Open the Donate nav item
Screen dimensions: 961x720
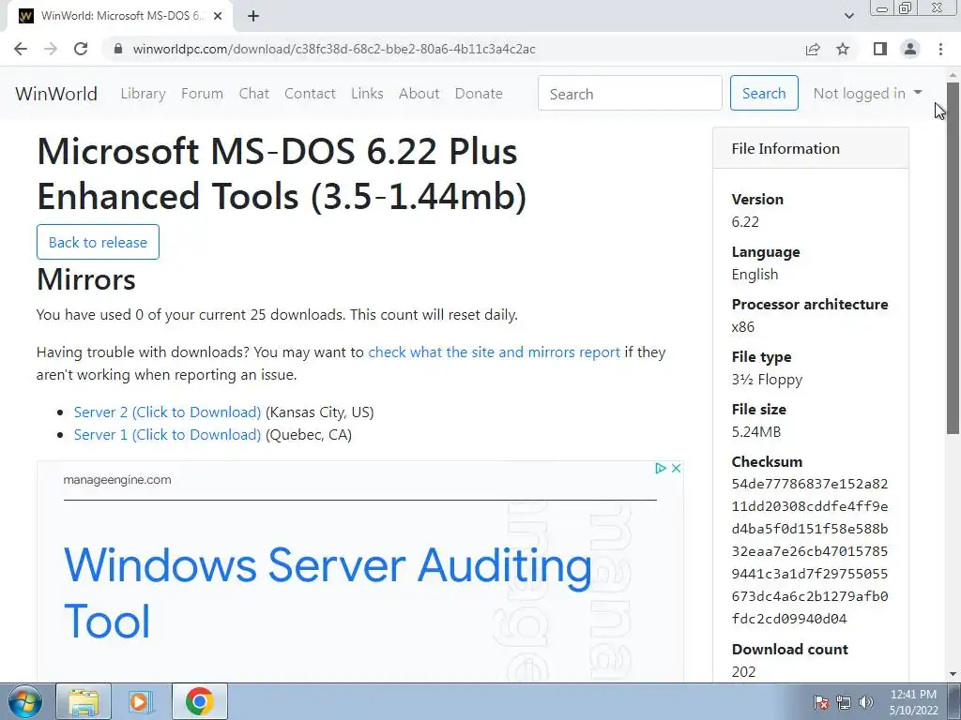tap(479, 94)
